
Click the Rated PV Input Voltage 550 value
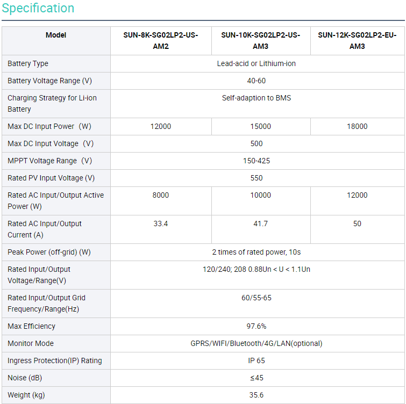click(257, 178)
